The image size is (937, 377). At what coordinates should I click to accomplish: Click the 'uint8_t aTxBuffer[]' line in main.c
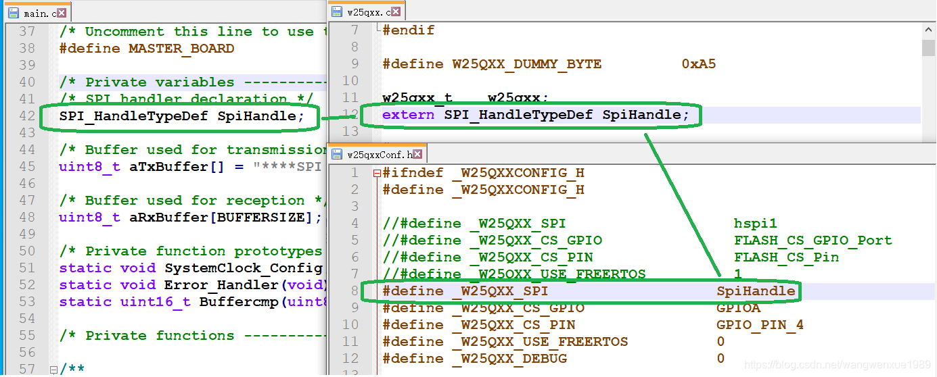pos(189,167)
